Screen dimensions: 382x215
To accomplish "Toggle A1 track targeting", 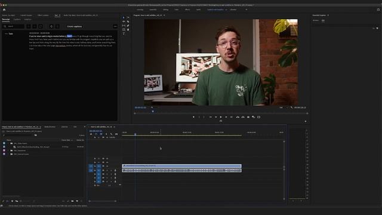I will (x=98, y=170).
